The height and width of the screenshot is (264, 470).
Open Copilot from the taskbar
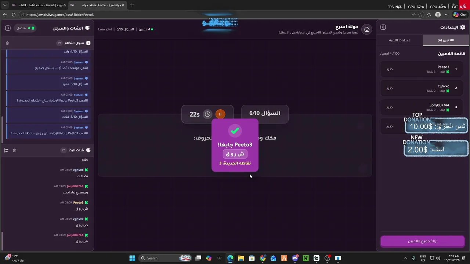[x=209, y=258]
